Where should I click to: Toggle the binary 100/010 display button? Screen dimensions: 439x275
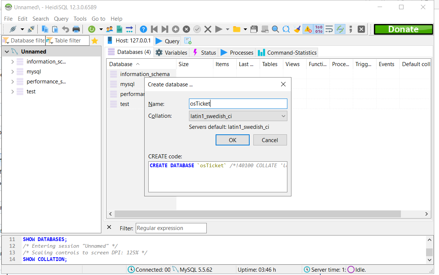click(x=318, y=29)
